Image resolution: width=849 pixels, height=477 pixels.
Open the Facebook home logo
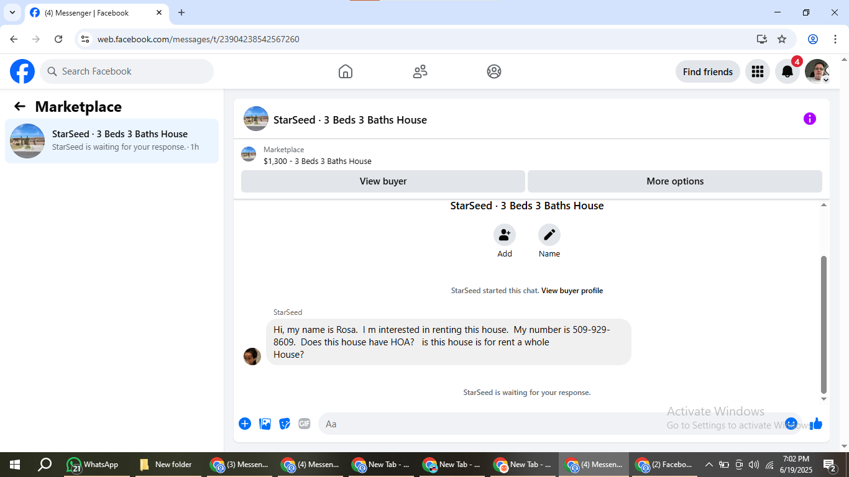coord(22,71)
